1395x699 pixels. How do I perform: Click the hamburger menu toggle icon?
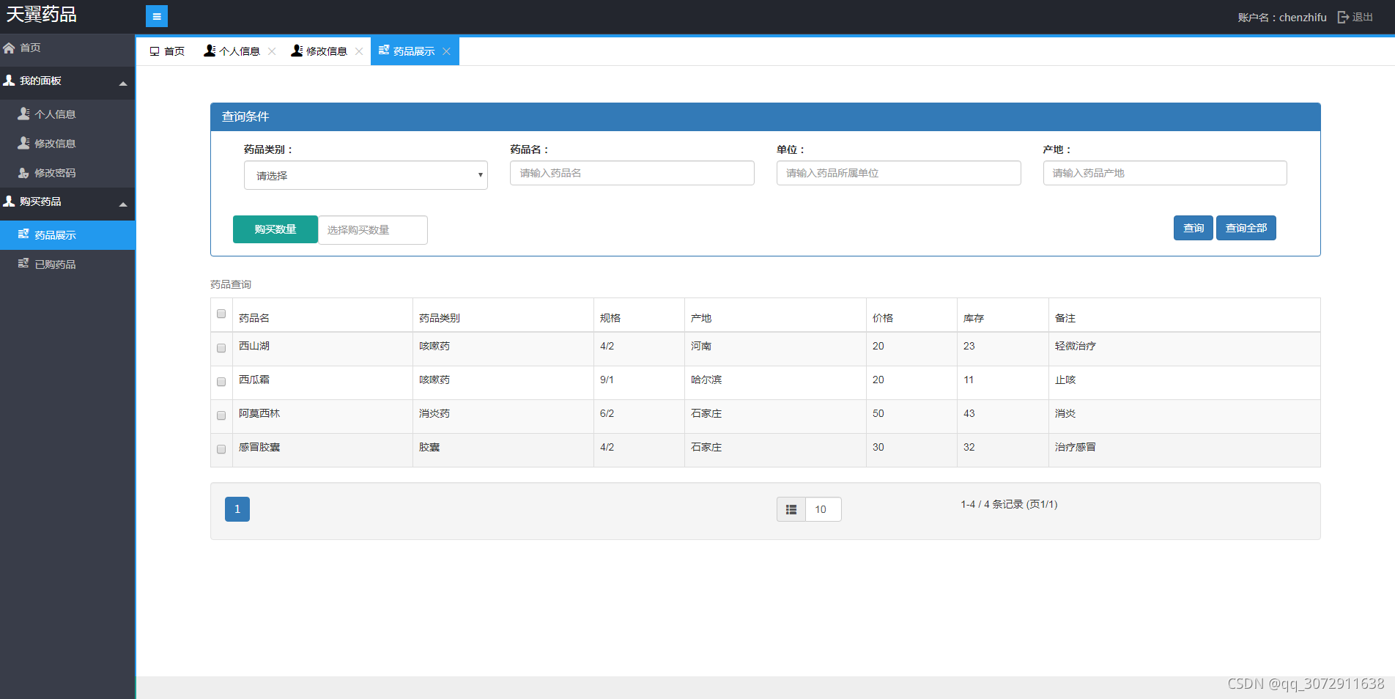click(x=157, y=16)
